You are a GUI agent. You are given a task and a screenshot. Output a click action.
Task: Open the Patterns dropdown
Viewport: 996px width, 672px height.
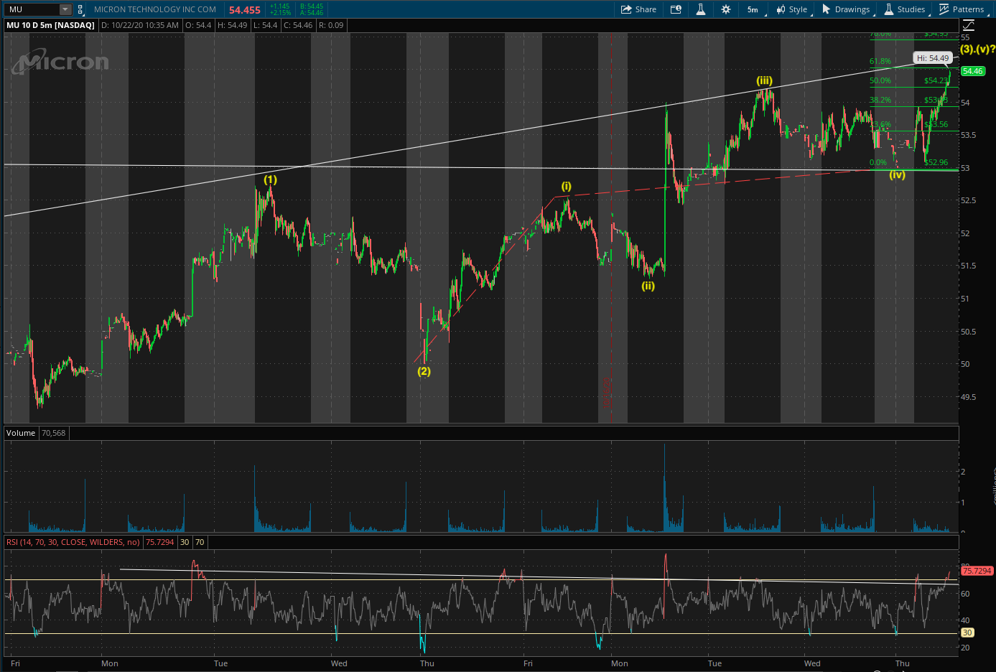click(962, 9)
